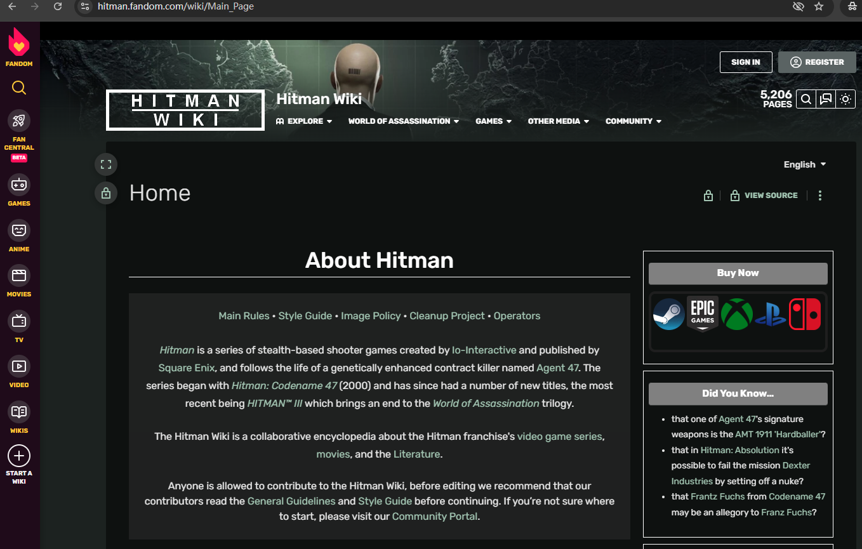Click the Buy Now header
862x549 pixels.
(738, 273)
